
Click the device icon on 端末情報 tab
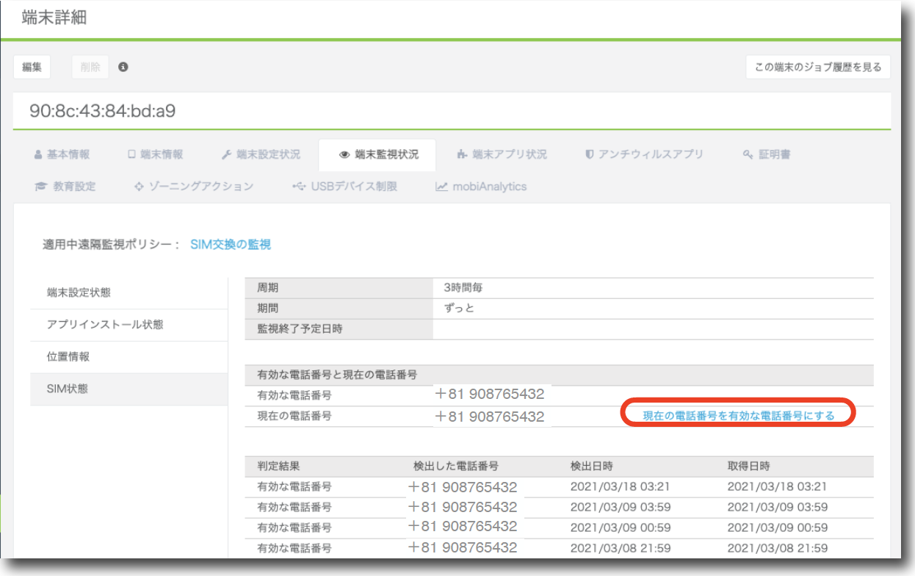tap(131, 155)
